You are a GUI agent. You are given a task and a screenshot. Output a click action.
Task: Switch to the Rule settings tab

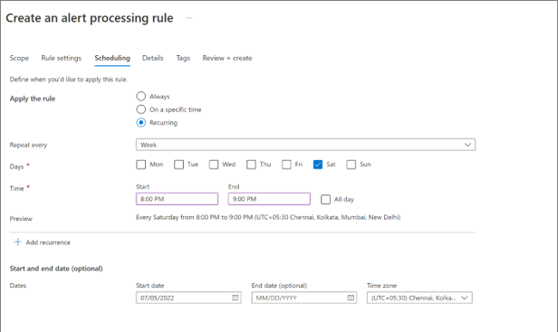click(x=62, y=58)
